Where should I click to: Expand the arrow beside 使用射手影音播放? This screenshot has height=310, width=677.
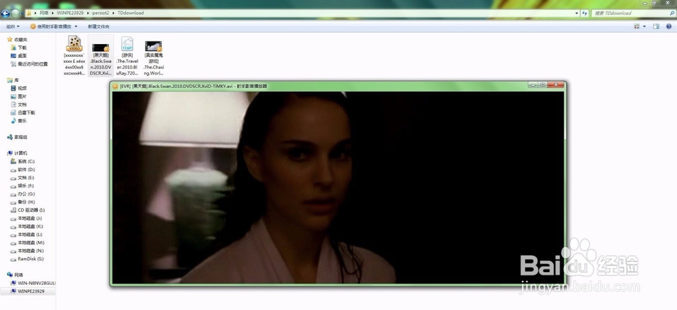click(76, 27)
